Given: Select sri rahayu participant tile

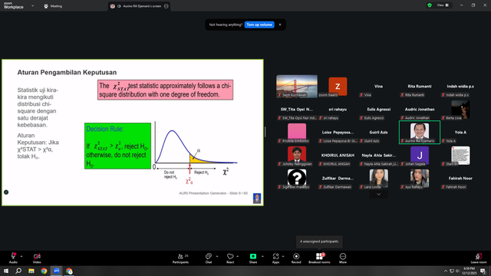Looking at the screenshot, I should point(338,110).
